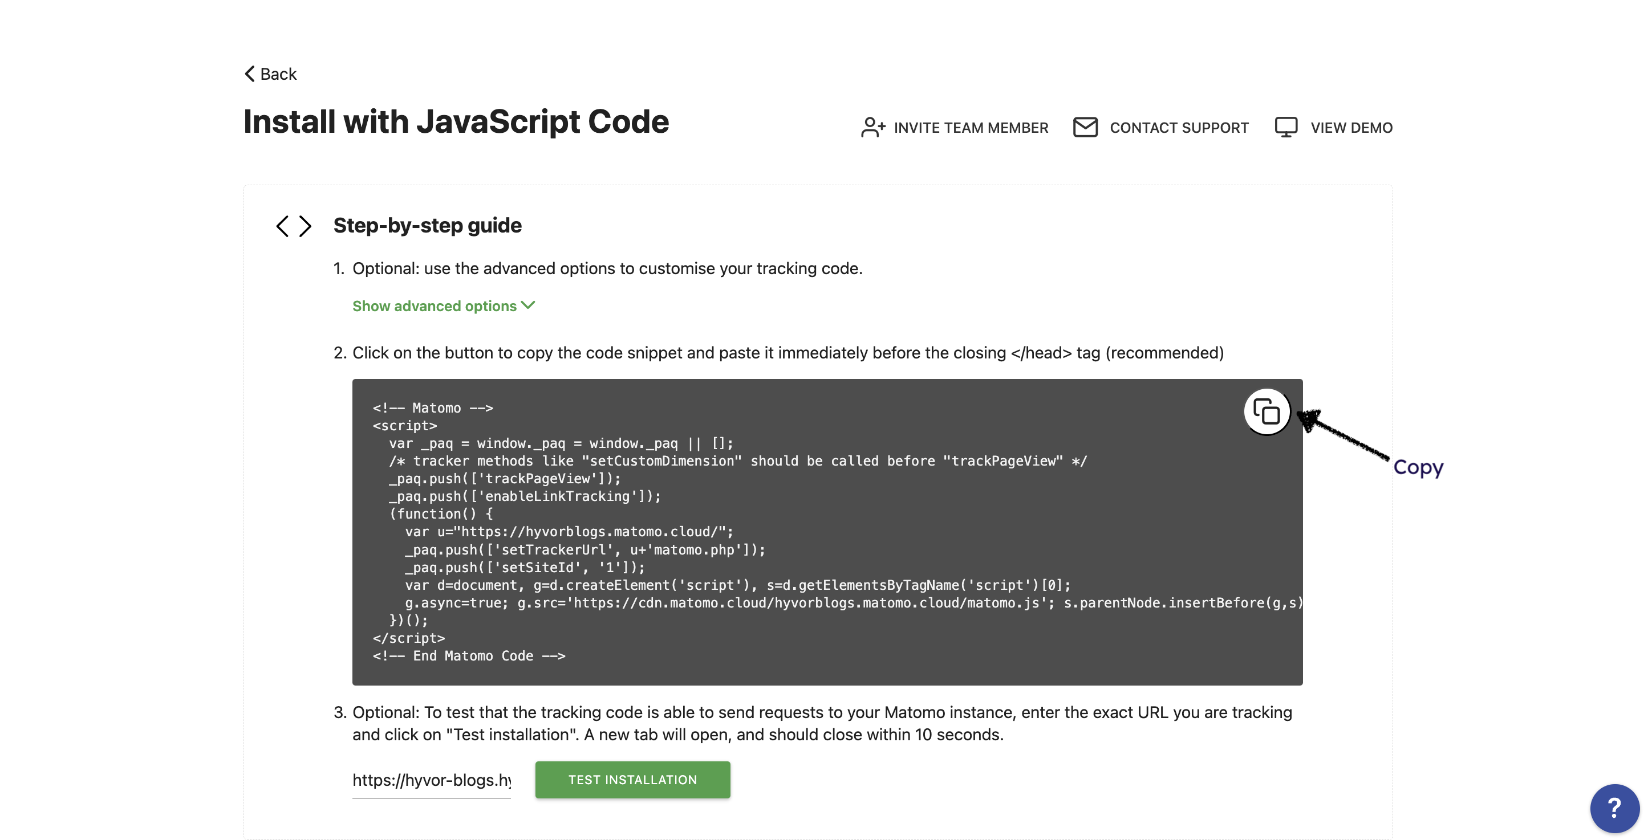Click the View Demo monitor icon
The width and height of the screenshot is (1648, 840).
click(1286, 127)
